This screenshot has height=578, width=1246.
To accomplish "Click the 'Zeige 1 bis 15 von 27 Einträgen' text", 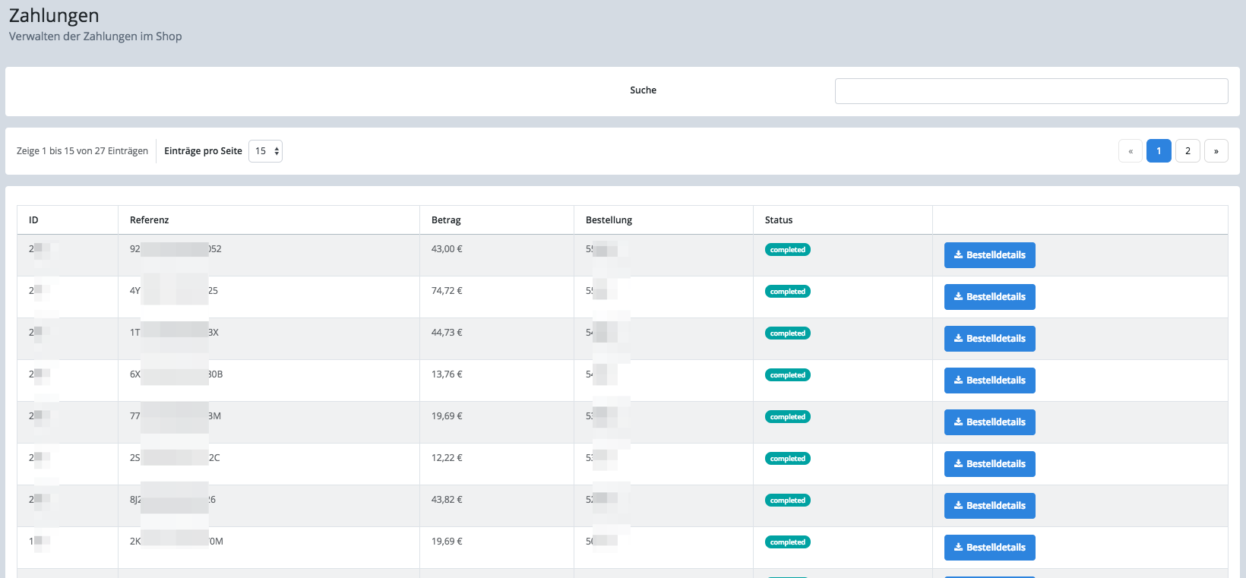I will click(x=82, y=151).
